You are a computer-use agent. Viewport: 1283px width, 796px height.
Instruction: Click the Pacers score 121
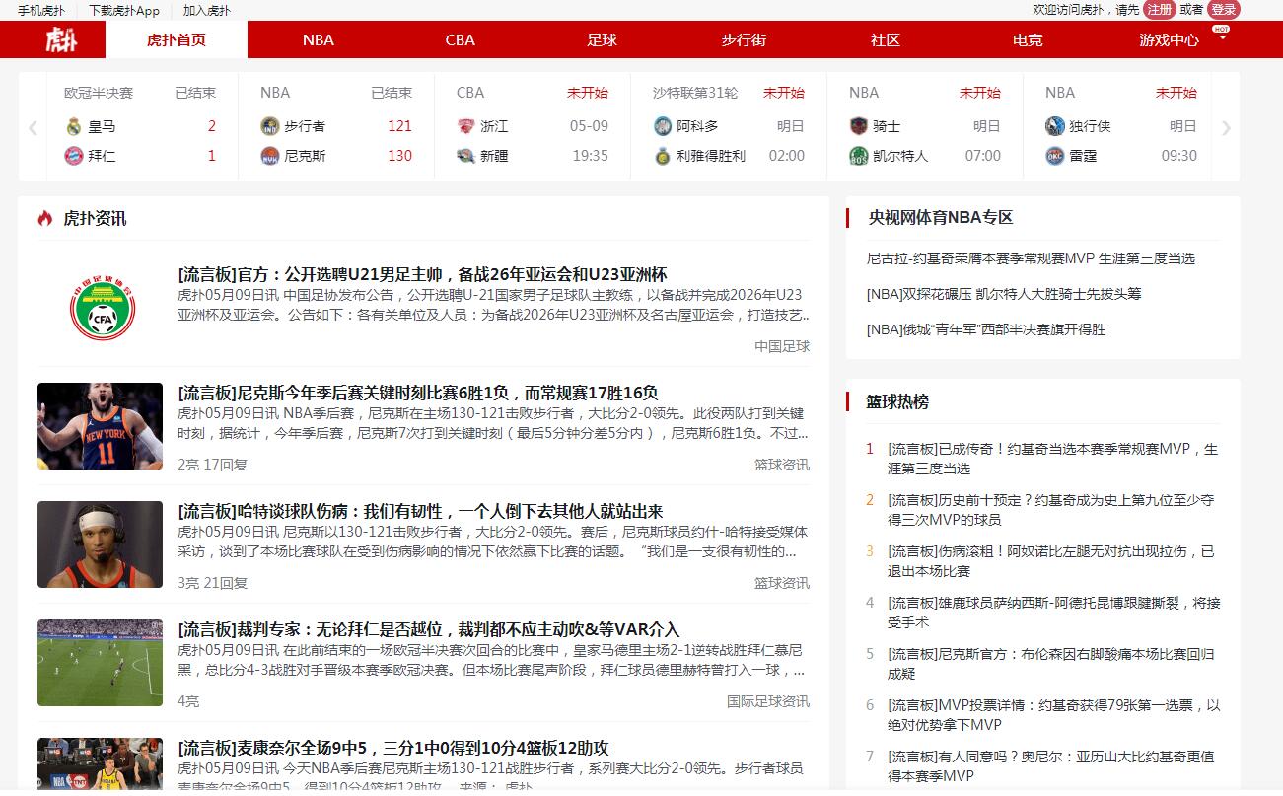coord(399,126)
